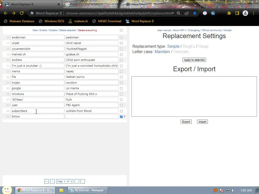259x194 pixels.
Task: Open the malwat.ch bookmark
Action: 78,21
